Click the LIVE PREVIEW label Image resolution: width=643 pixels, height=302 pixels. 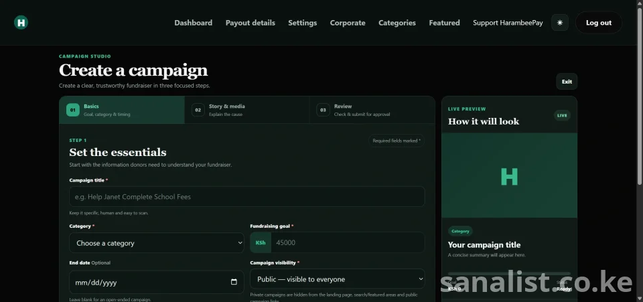click(x=467, y=109)
